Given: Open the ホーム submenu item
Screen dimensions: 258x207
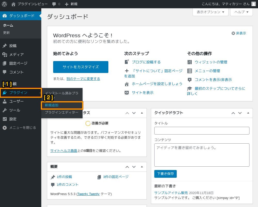Looking at the screenshot, I should (x=8, y=25).
